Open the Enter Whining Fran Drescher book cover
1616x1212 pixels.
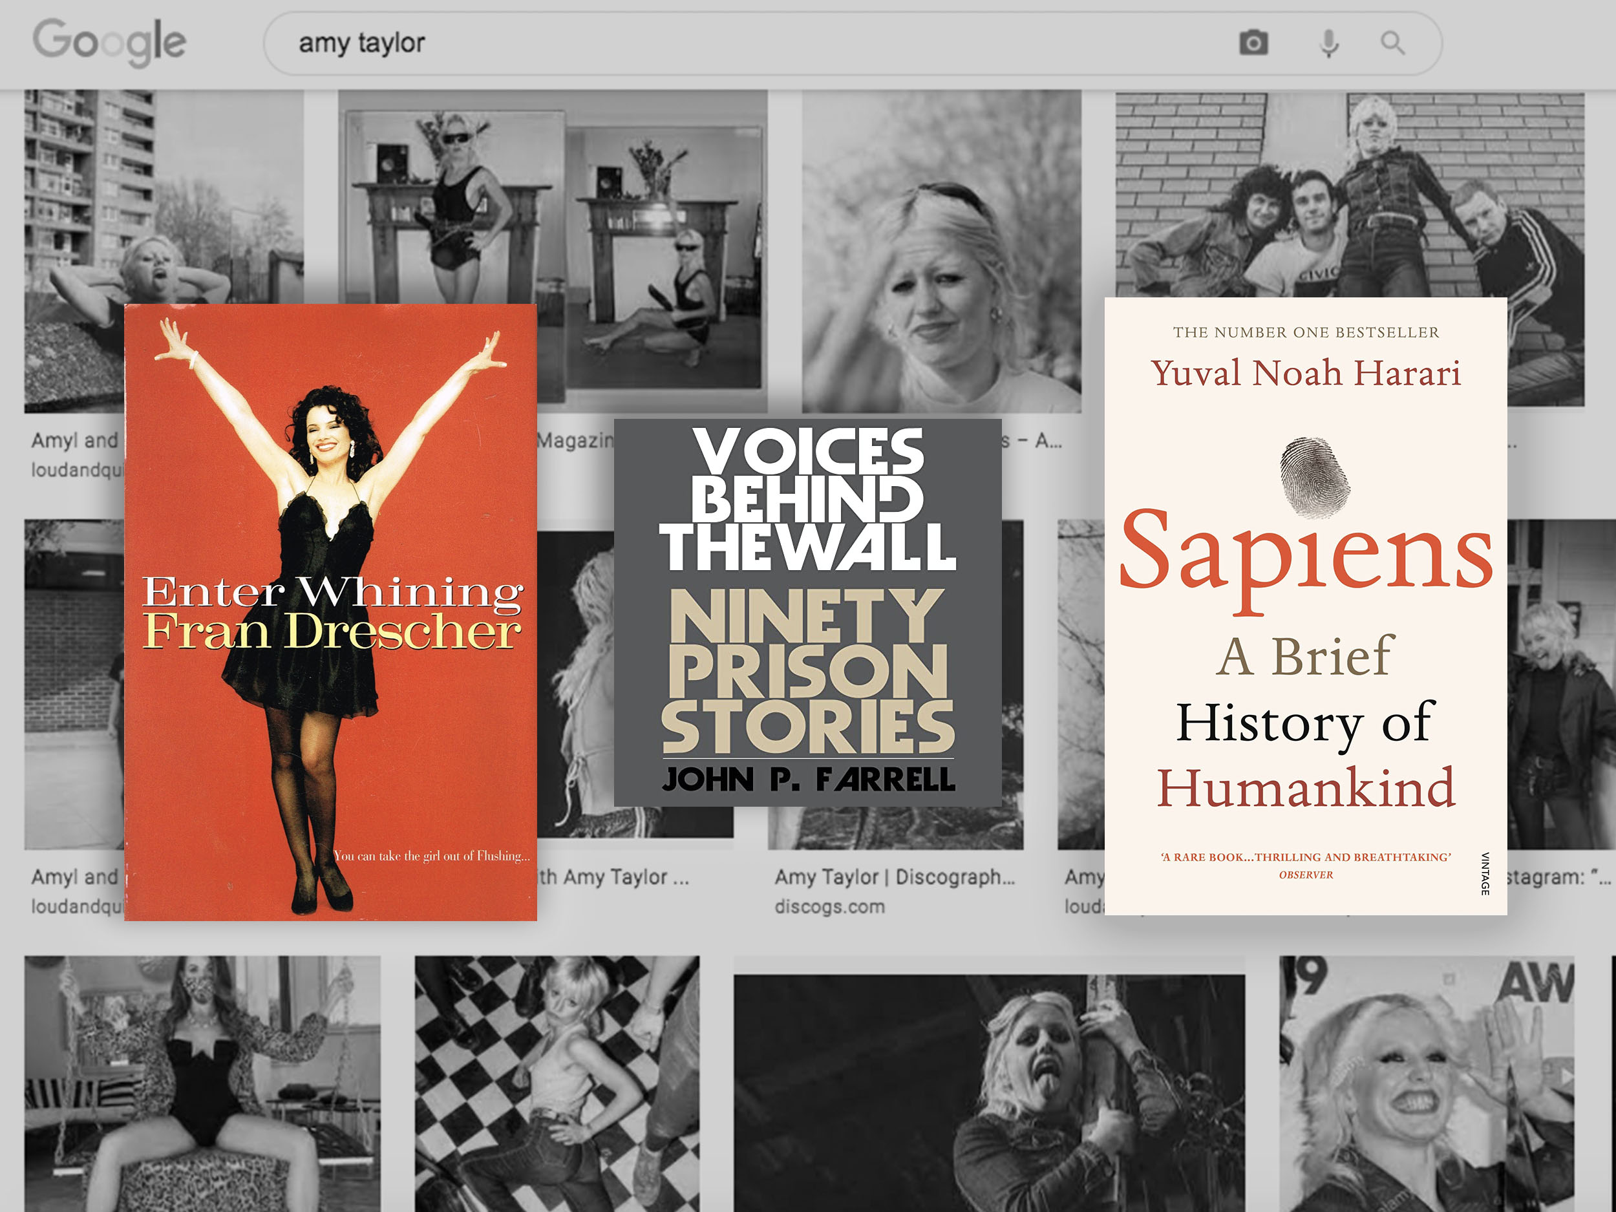[330, 611]
